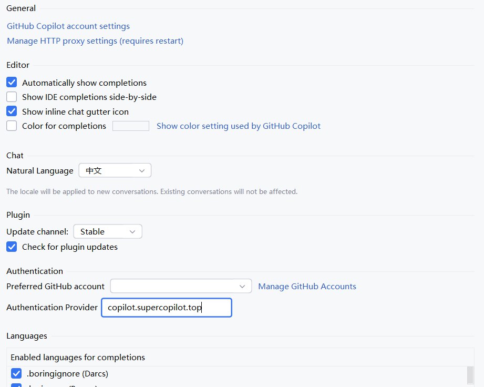Click the Authentication Provider label
This screenshot has width=484, height=387.
point(52,308)
